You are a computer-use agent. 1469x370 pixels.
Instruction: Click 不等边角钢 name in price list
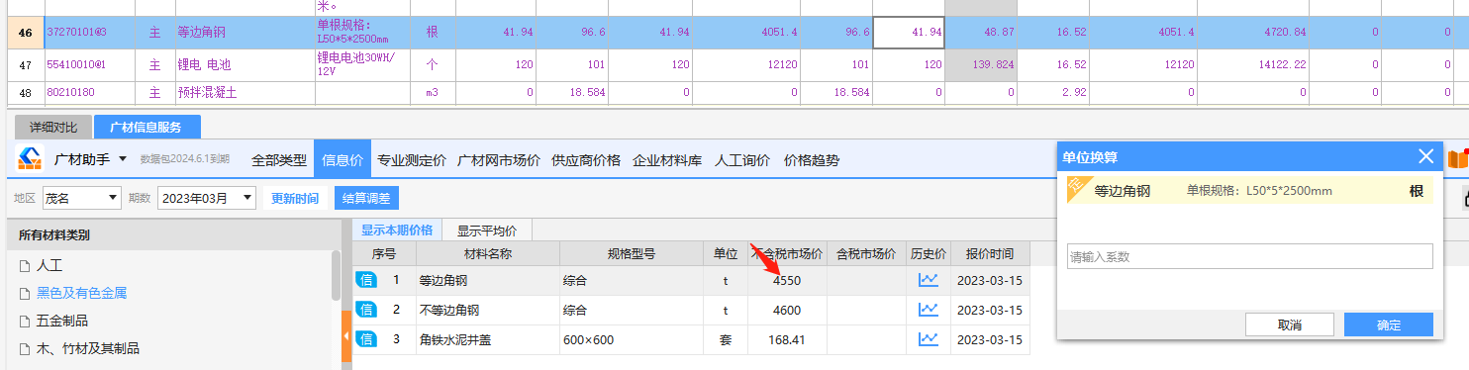449,310
